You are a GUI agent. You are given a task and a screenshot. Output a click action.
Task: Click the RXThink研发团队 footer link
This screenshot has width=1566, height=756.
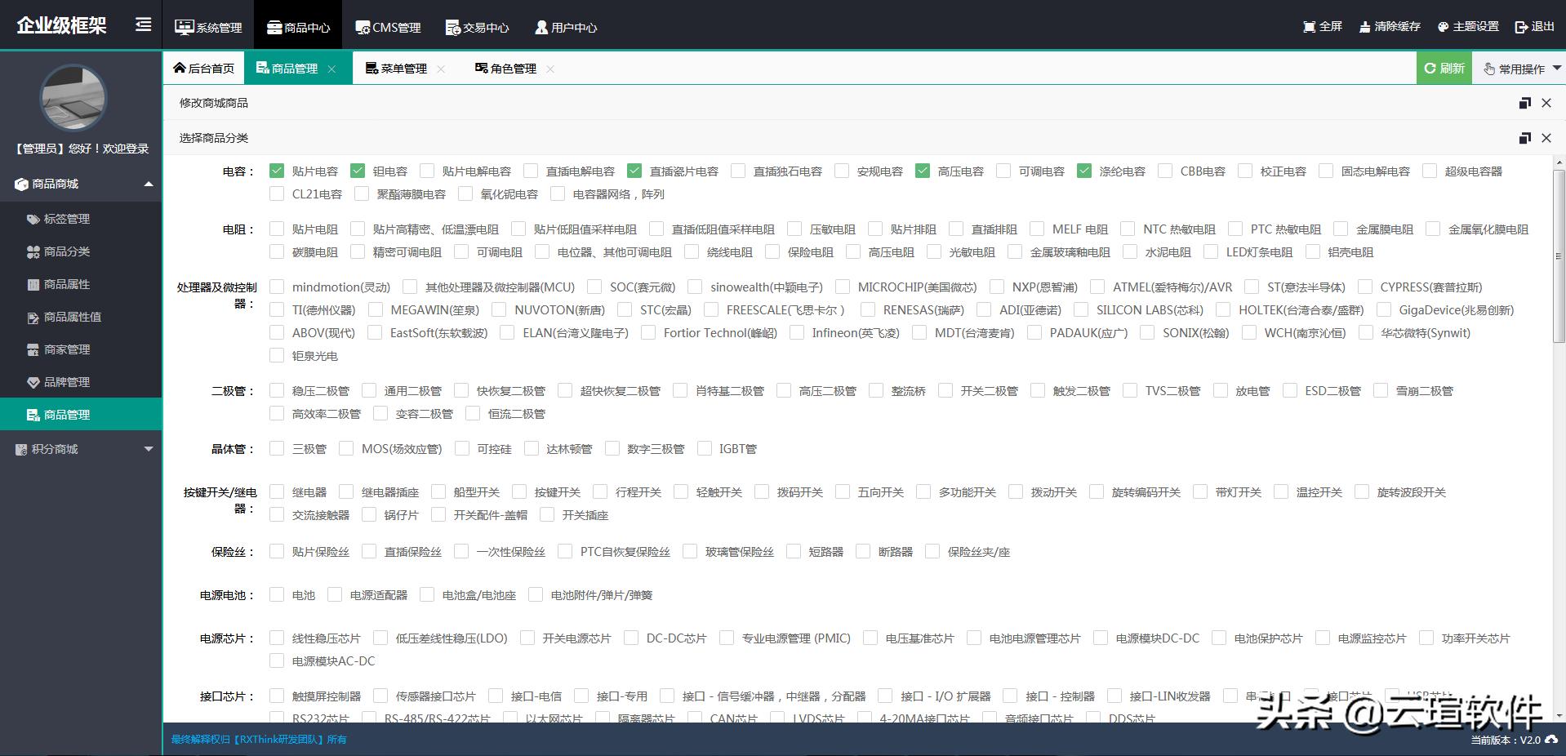[x=276, y=740]
